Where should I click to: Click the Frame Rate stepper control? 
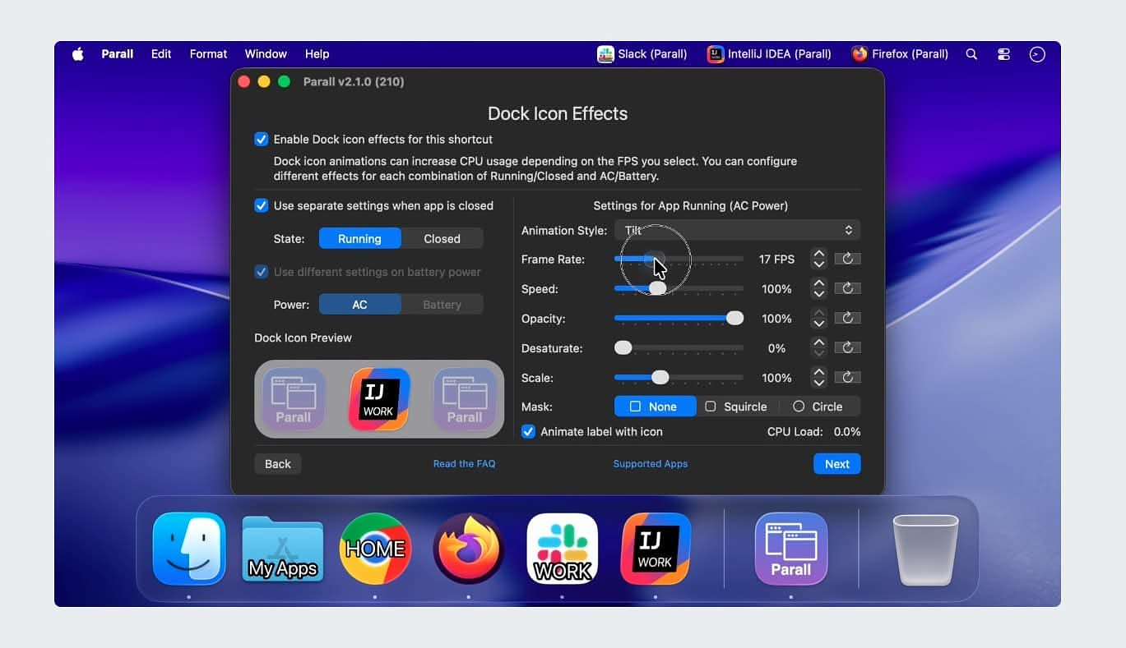click(818, 259)
